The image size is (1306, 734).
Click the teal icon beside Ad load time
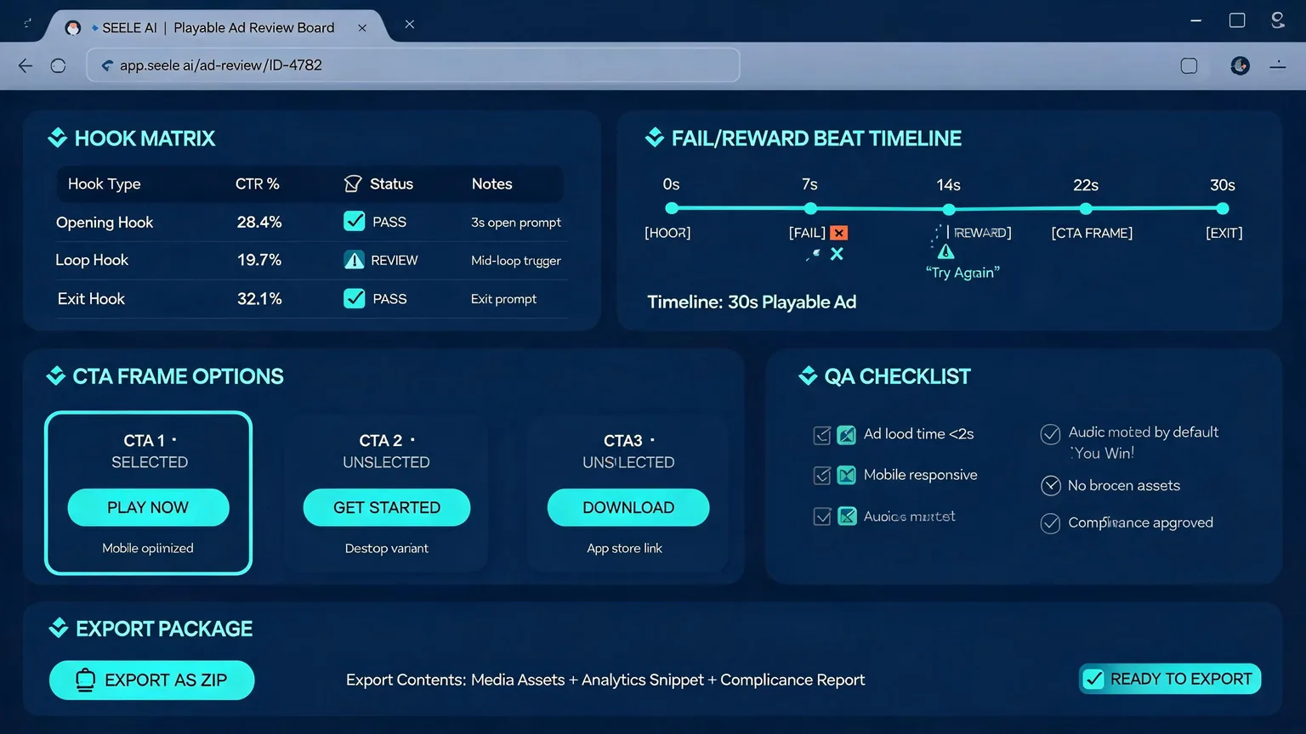[x=847, y=435]
